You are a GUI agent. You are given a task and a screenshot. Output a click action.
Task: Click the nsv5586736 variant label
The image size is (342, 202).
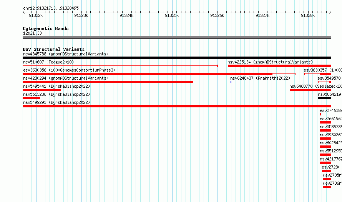(331, 127)
